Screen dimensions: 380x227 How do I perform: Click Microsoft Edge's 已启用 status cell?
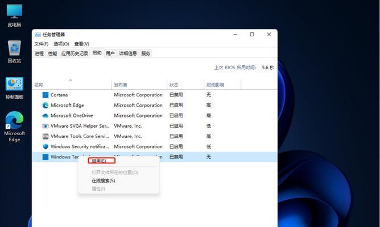point(176,105)
